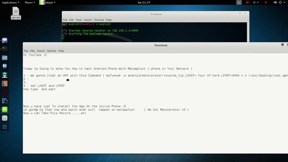Open Leafpad Options menu
Image resolution: width=288 pixels, height=162 pixels.
pyautogui.click(x=51, y=51)
